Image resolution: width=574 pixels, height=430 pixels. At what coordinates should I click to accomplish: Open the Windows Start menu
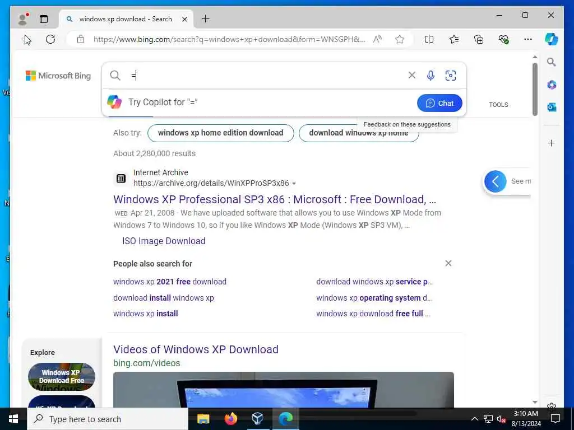(13, 419)
